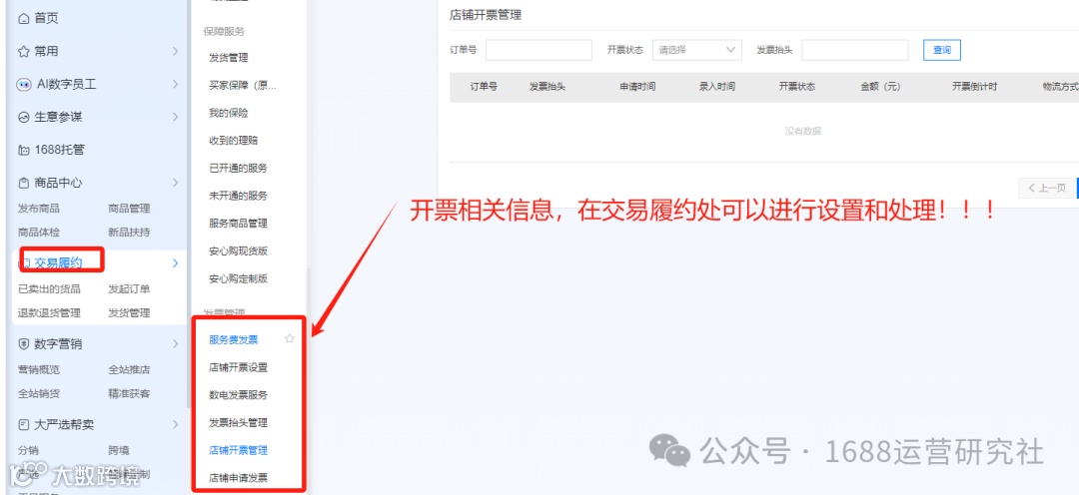Open the 已卖出的货品 link
This screenshot has height=495, width=1079.
pos(49,288)
